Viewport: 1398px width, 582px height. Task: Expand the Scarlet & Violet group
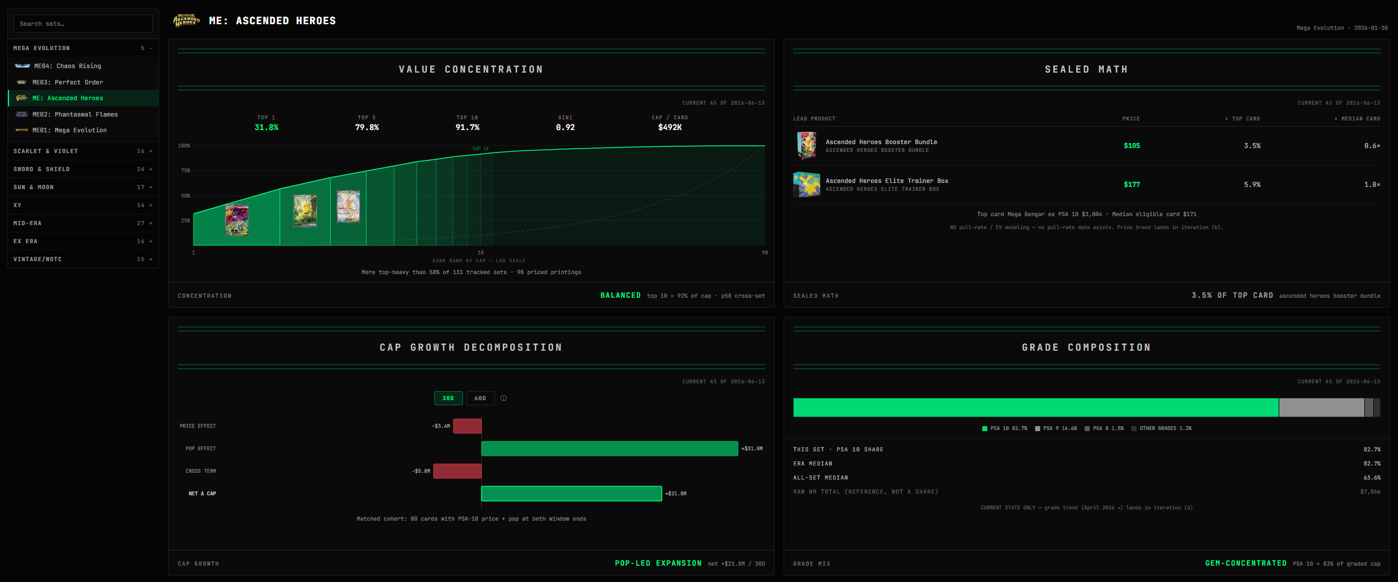coord(83,151)
